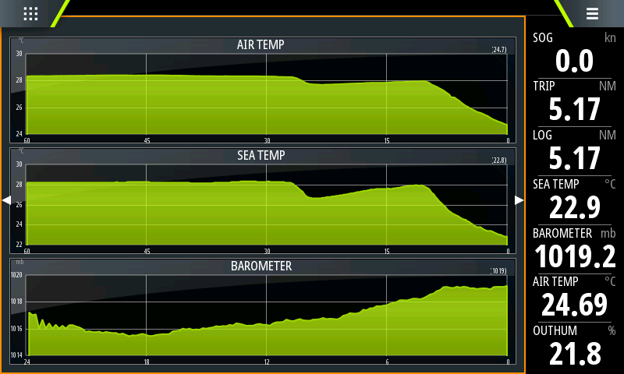Viewport: 624px width, 374px height.
Task: Tap the TRIP distance data field
Action: click(x=574, y=101)
